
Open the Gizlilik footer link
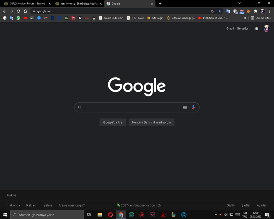click(x=231, y=205)
